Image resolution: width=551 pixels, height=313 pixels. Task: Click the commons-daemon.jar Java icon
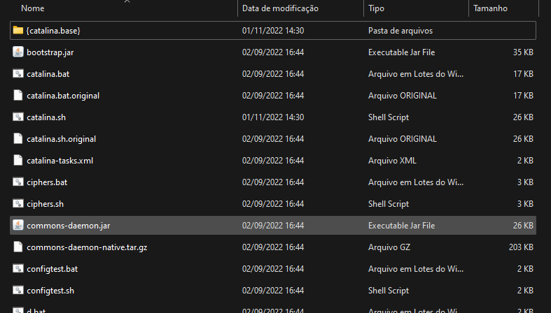(x=18, y=226)
